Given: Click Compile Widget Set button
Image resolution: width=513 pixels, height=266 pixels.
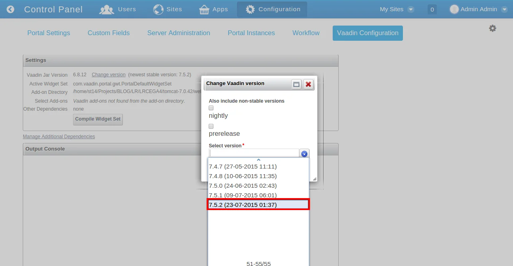Looking at the screenshot, I should 98,119.
